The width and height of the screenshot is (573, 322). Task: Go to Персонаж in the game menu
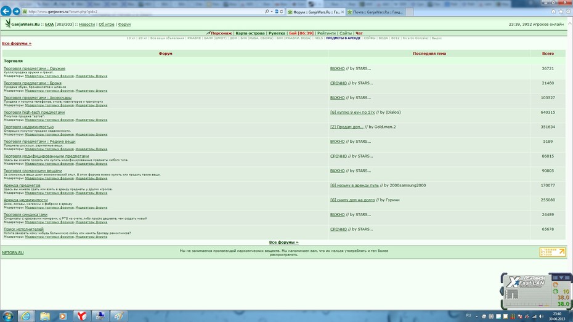221,33
